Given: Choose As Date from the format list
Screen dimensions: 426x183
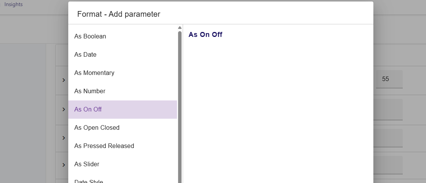Looking at the screenshot, I should click(85, 55).
